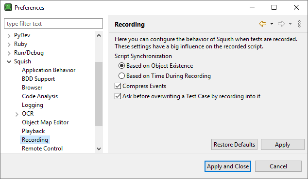Select Squish preferences category
The width and height of the screenshot is (308, 179).
[x=22, y=61]
